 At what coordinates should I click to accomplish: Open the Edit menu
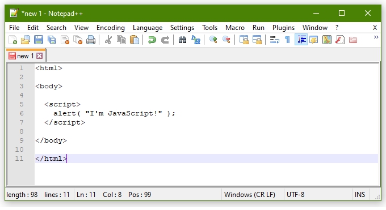(33, 28)
